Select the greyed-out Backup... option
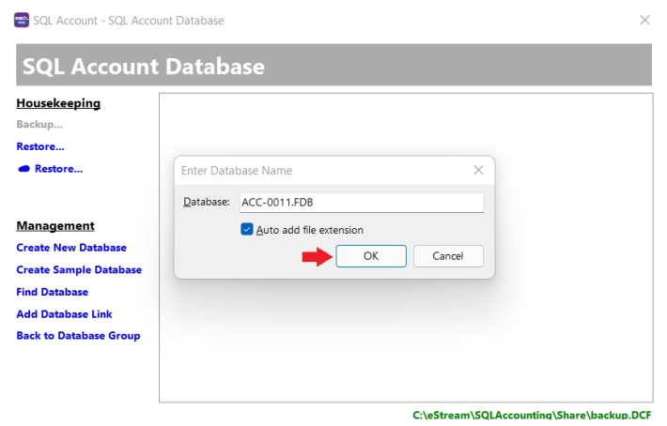 pos(39,124)
